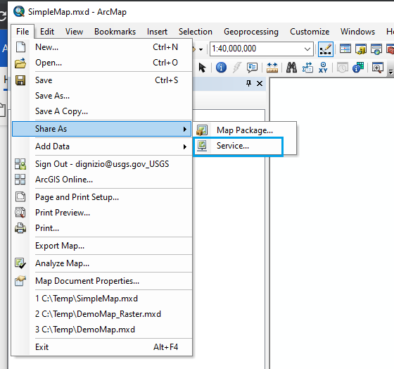Open recent file C:\Temp\DemoMap_Raster.mxd
Image resolution: width=394 pixels, height=369 pixels.
click(x=102, y=314)
